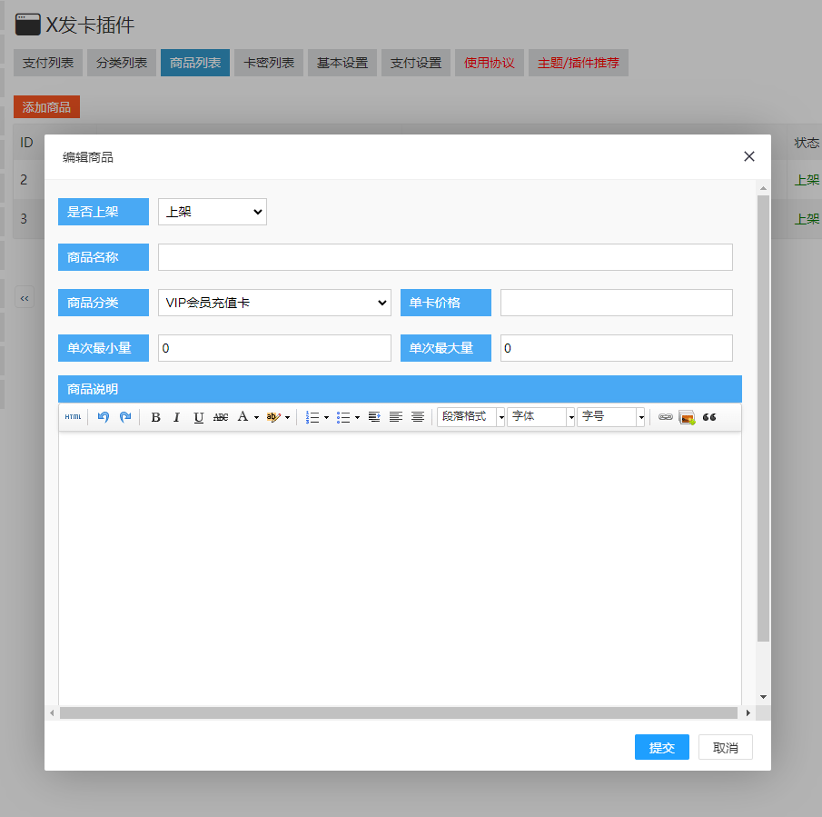Click the 单次最小量 input field
The image size is (822, 817).
click(274, 348)
